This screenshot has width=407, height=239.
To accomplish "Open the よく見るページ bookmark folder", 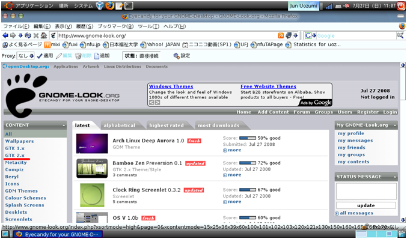I will (22, 44).
